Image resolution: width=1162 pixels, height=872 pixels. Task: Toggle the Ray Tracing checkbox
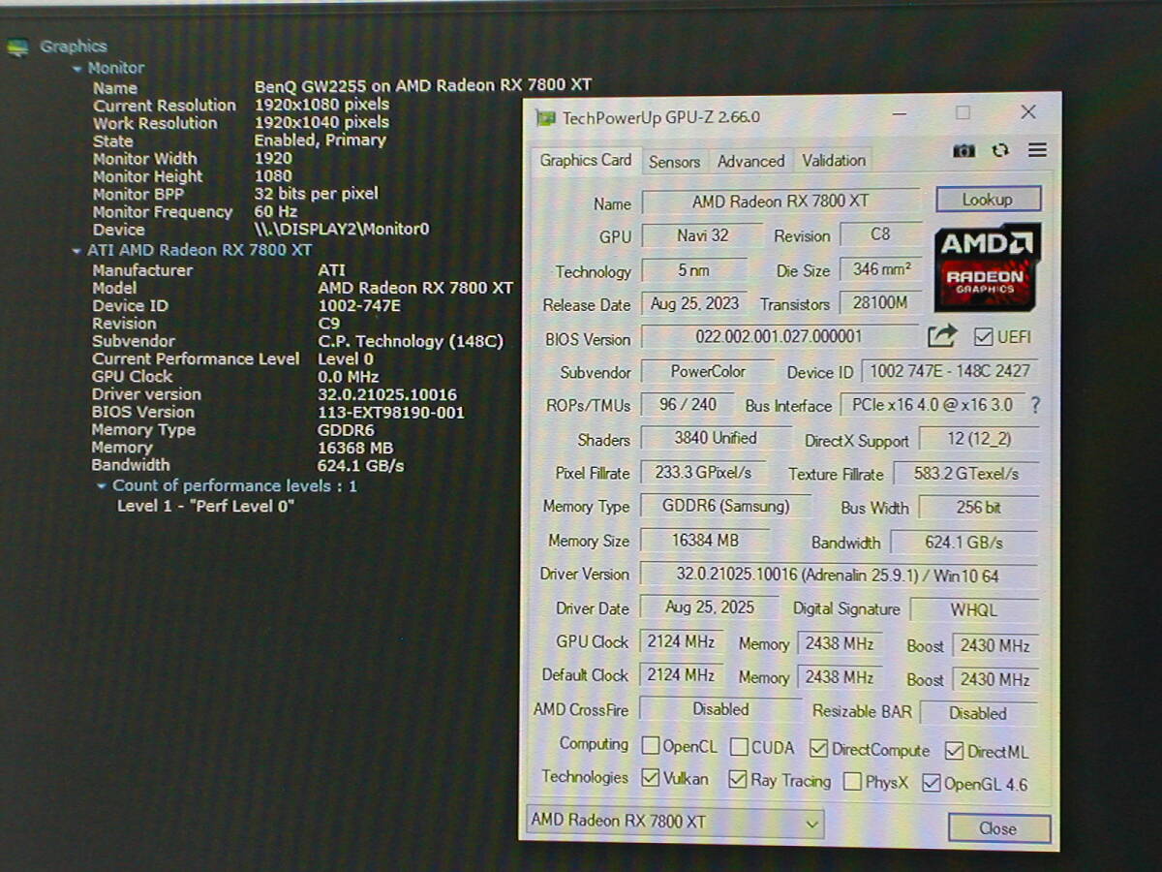738,779
